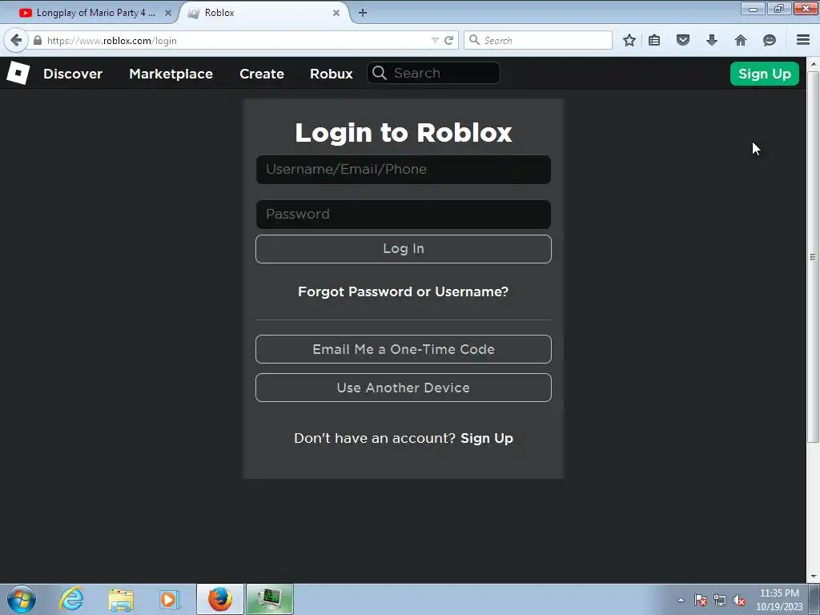This screenshot has width=820, height=615.
Task: Open the Windows Start menu orb
Action: point(22,599)
